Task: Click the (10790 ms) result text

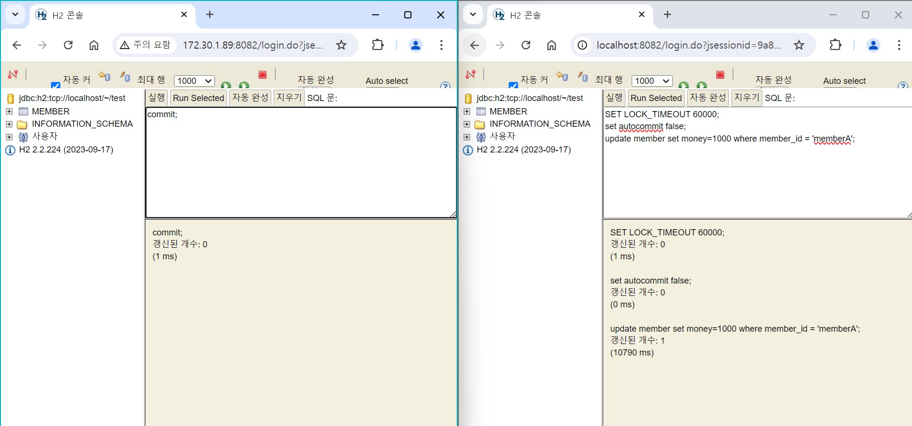Action: [632, 353]
